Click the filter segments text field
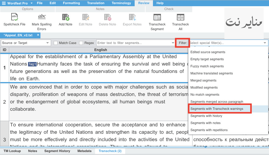Screen dimensions: 269x155 pos(134,43)
